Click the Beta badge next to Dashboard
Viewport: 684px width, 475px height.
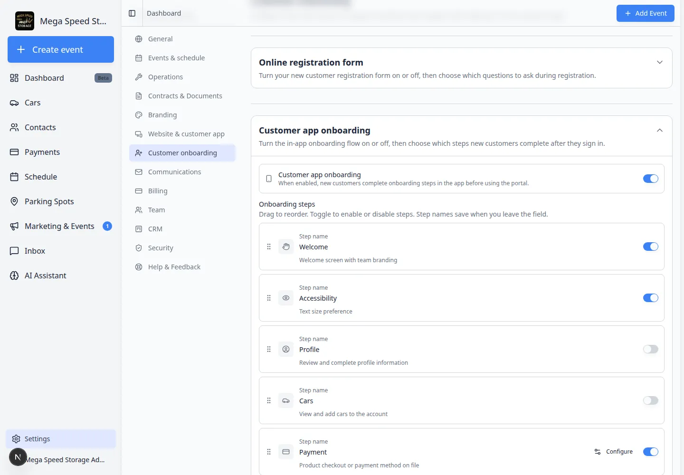pyautogui.click(x=103, y=78)
